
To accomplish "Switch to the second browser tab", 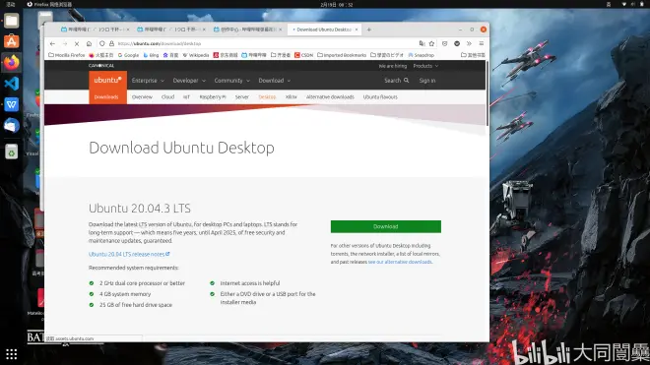I will 171,30.
